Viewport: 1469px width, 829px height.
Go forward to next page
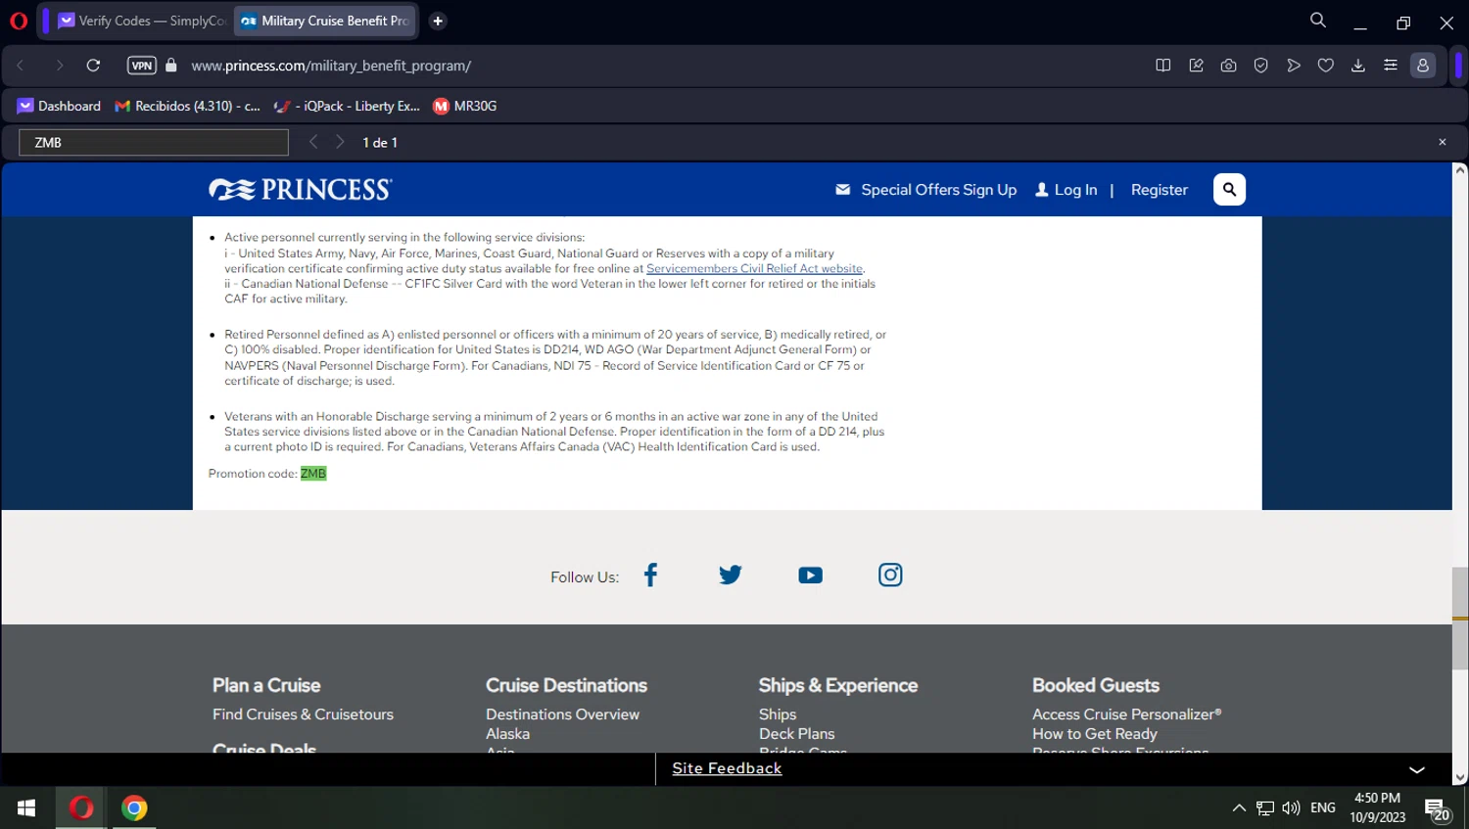point(59,66)
